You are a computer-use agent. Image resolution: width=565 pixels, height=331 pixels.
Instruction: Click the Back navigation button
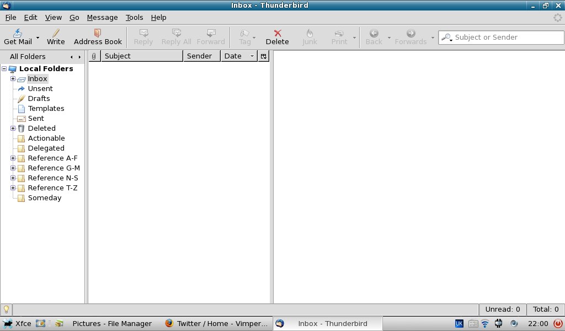374,37
